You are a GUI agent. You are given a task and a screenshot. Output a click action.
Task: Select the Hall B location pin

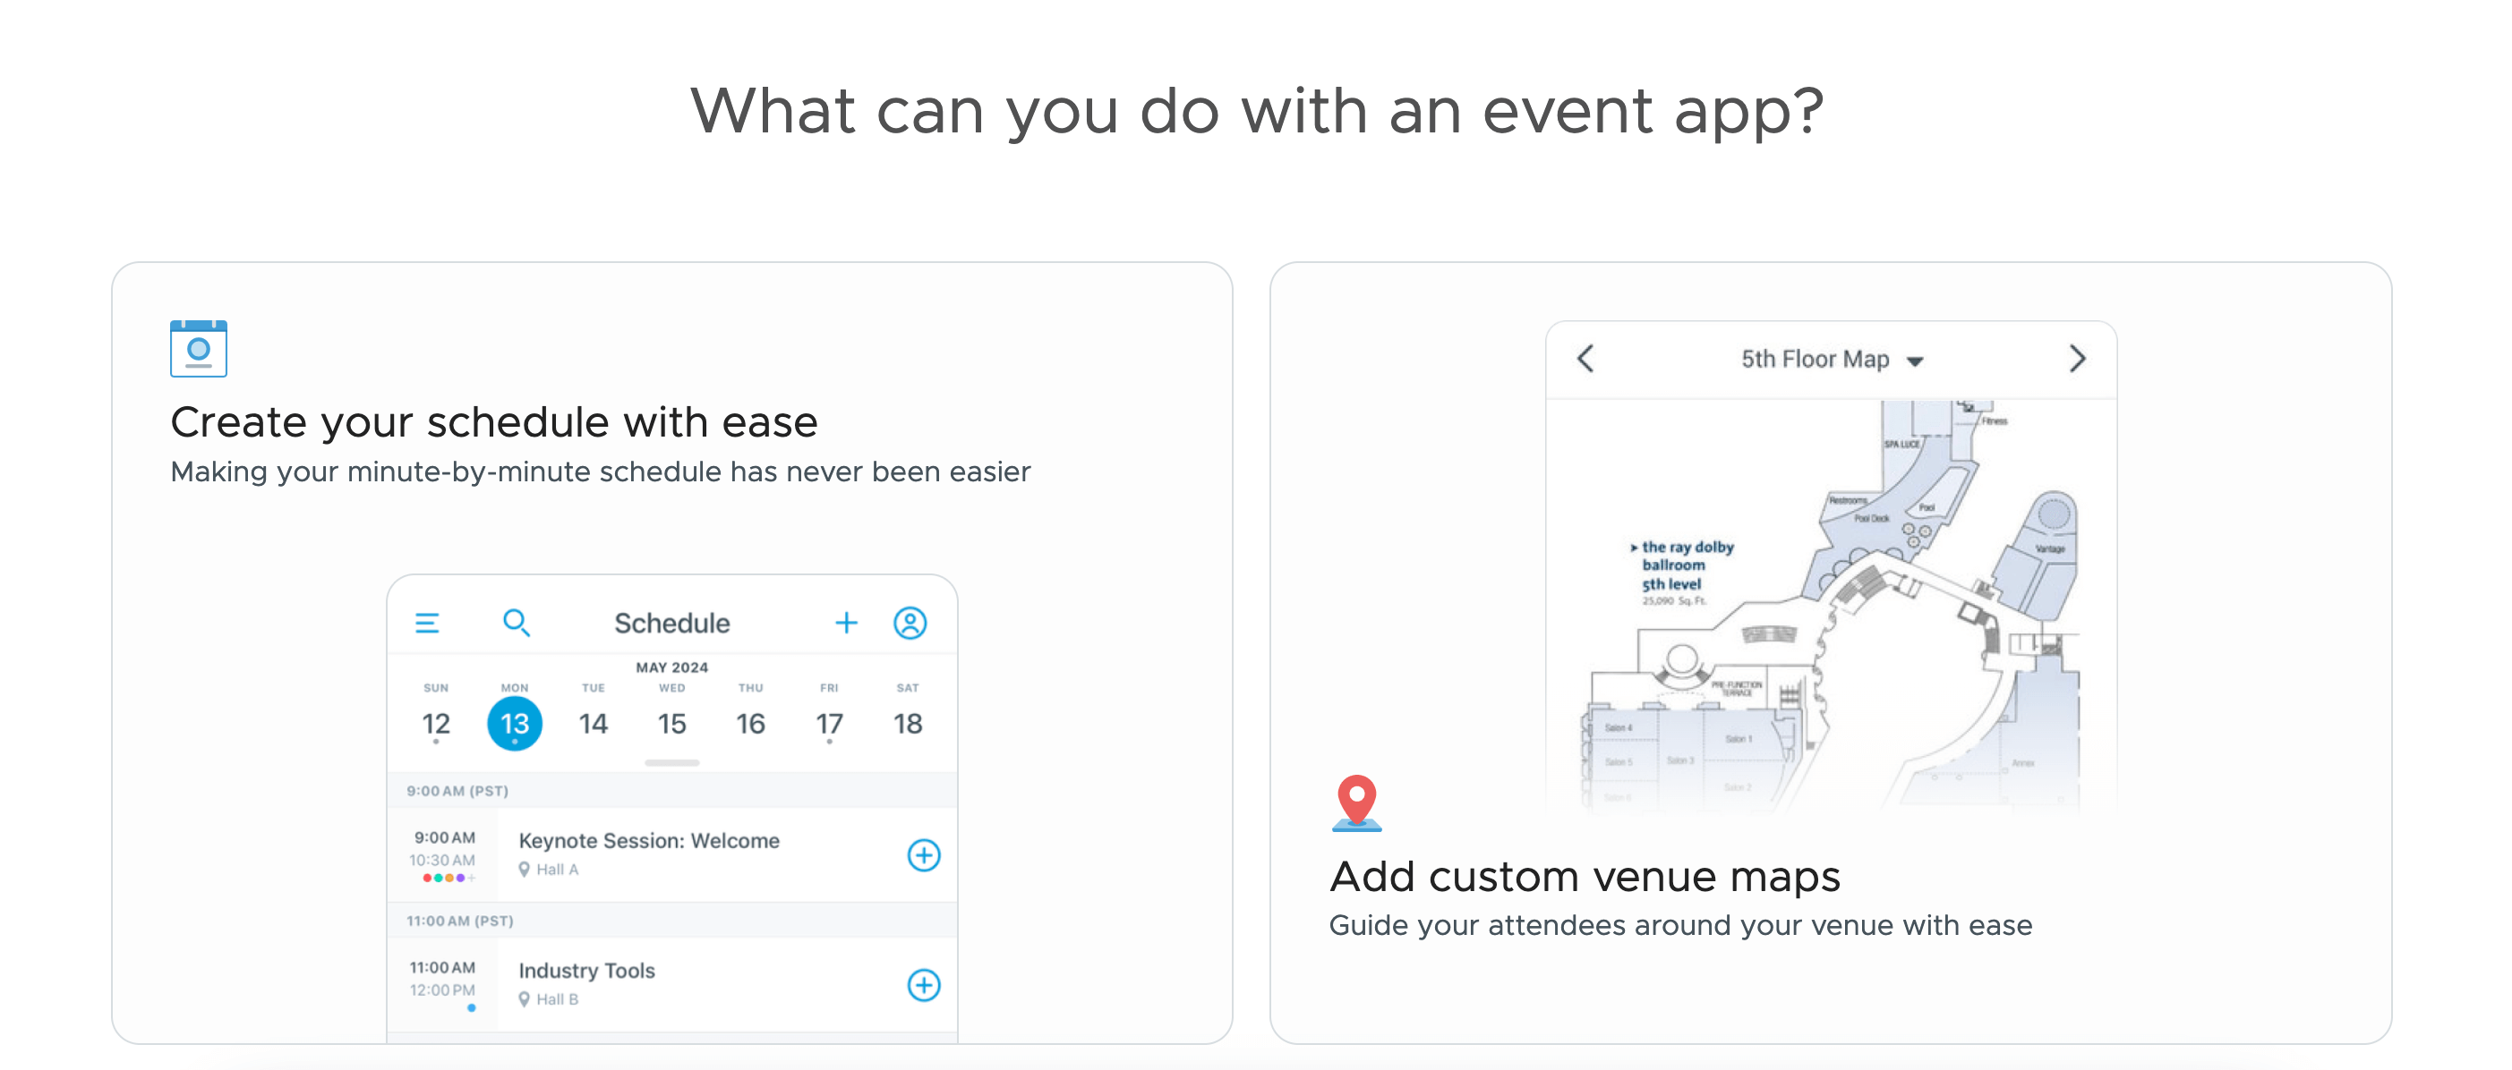pyautogui.click(x=524, y=998)
